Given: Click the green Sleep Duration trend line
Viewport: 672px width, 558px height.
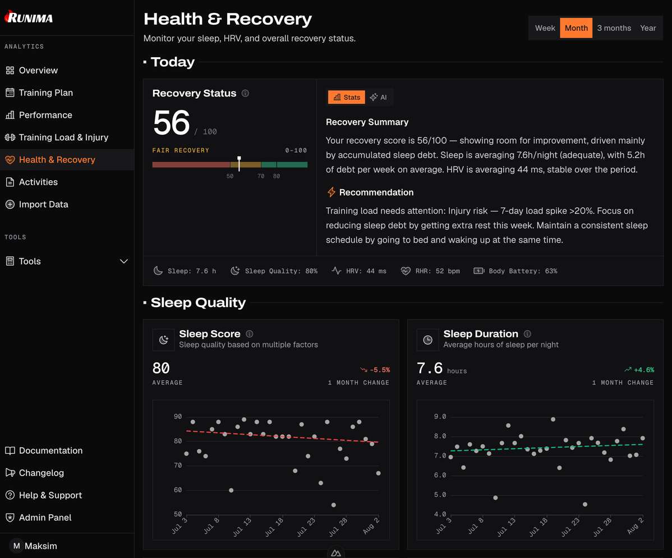Looking at the screenshot, I should 546,447.
